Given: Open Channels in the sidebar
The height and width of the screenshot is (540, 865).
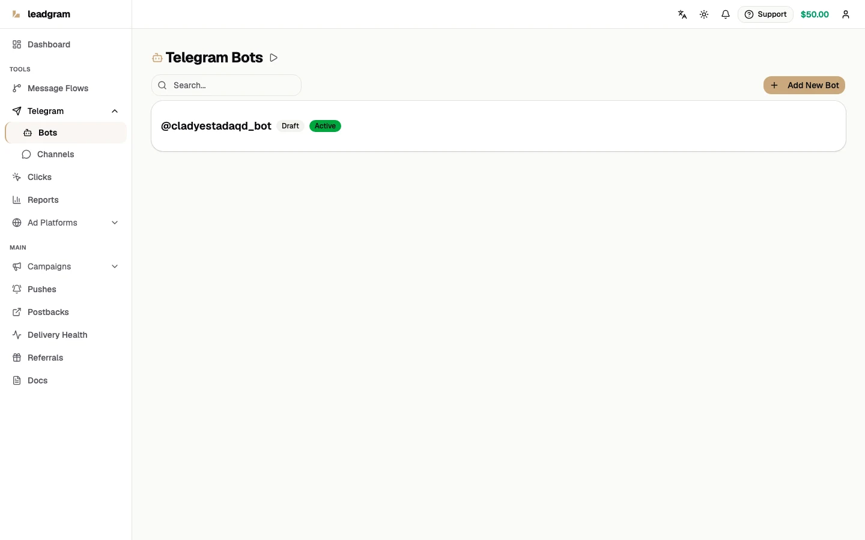Looking at the screenshot, I should [x=65, y=154].
